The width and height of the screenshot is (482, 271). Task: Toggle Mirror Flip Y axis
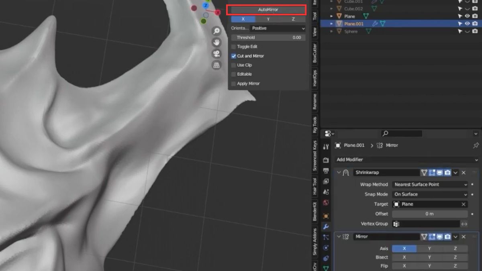coord(429,266)
